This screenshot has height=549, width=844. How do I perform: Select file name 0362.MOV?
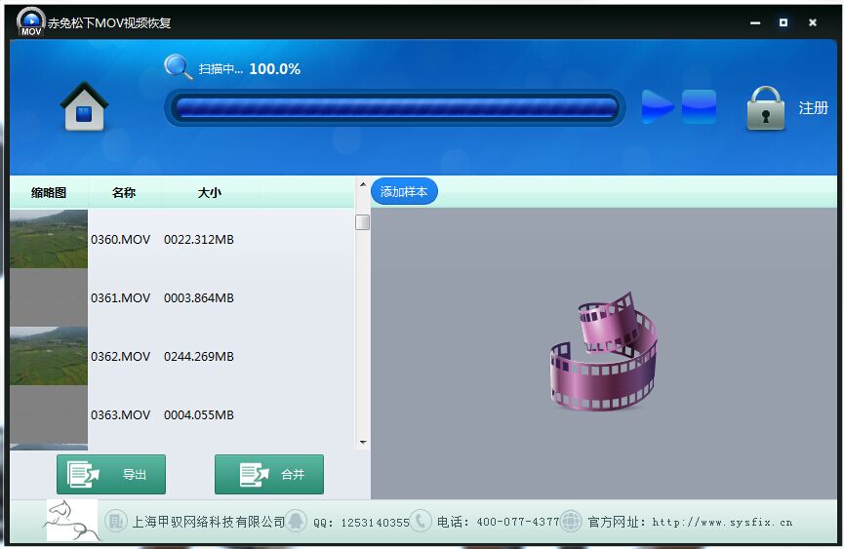(x=121, y=357)
